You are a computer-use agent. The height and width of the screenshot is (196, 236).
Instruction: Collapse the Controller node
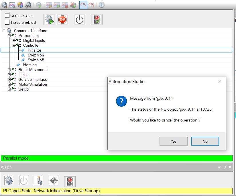coord(14,45)
